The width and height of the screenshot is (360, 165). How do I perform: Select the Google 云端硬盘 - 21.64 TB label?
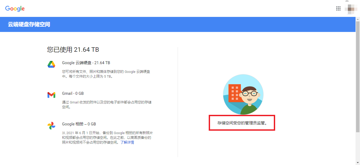pos(86,63)
